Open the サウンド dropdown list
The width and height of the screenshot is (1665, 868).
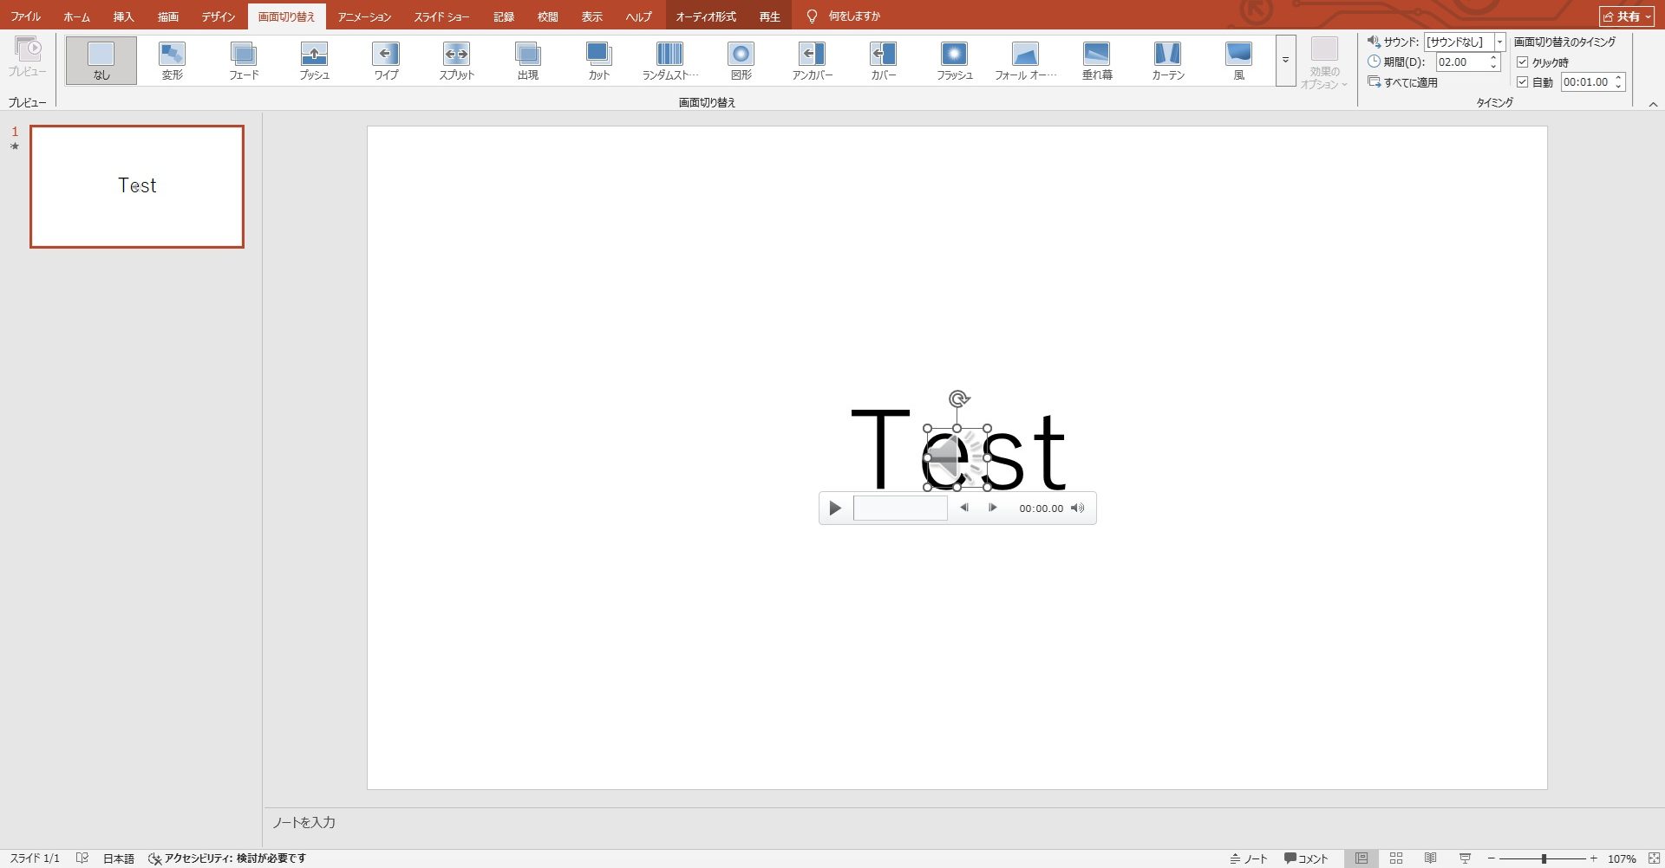click(1499, 42)
